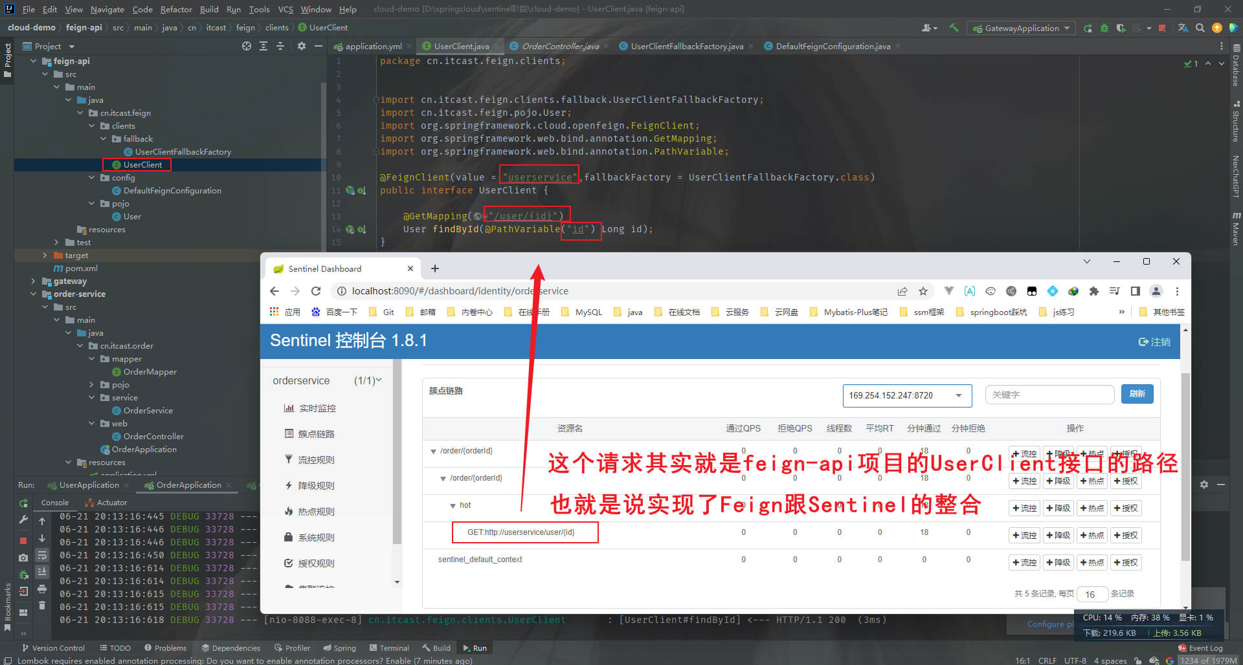Switch to the application.yml editor tab
The height and width of the screenshot is (665, 1243).
pos(374,47)
